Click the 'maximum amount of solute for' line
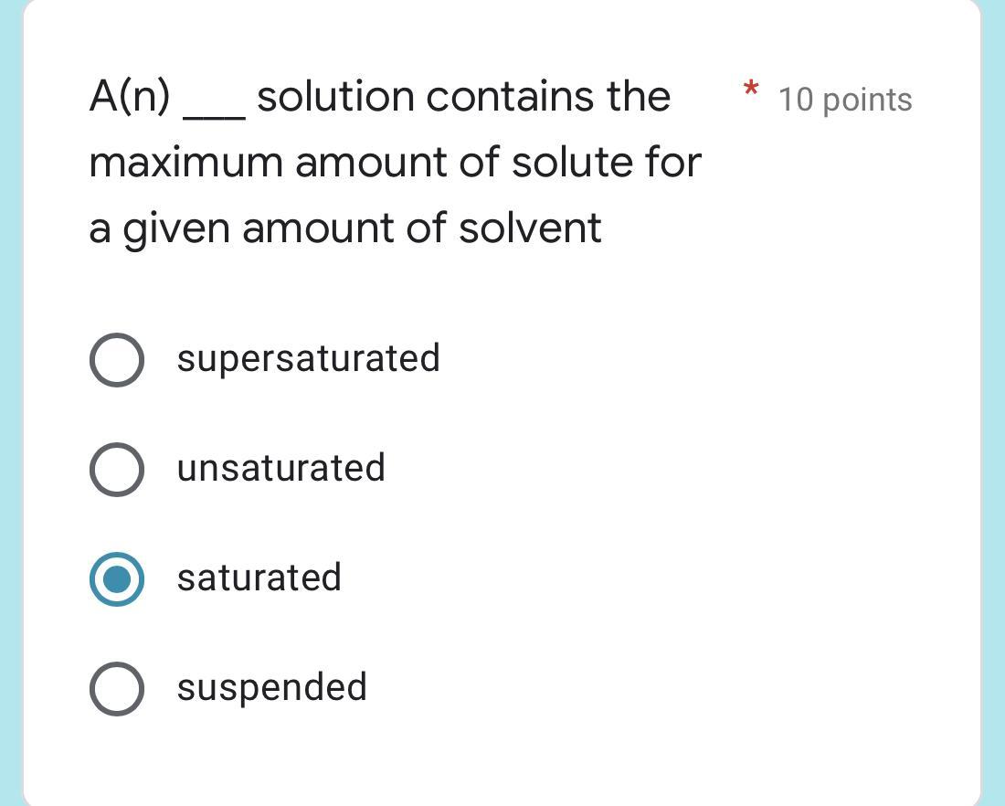Screen dimensions: 1005x806 click(x=395, y=163)
